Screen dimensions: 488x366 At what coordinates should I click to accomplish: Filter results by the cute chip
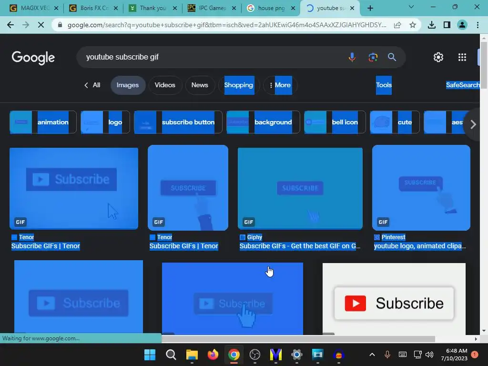click(395, 122)
